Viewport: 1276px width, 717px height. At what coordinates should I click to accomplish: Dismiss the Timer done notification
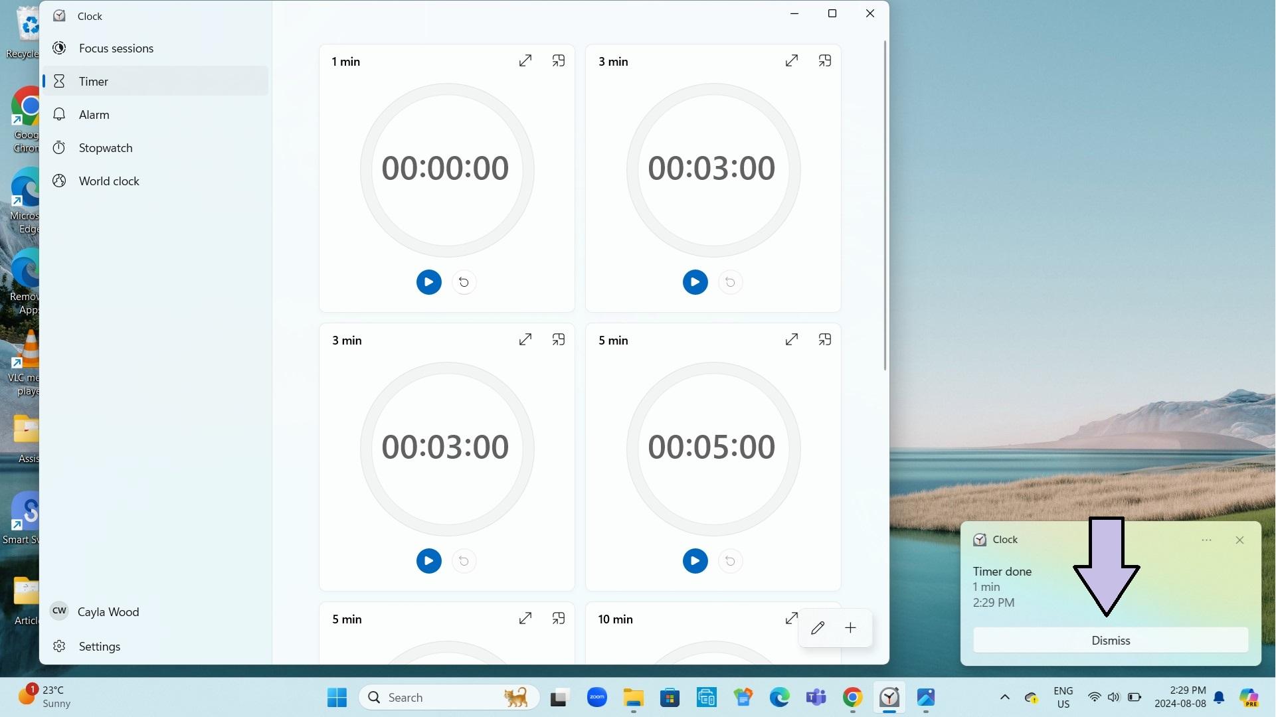click(x=1111, y=641)
